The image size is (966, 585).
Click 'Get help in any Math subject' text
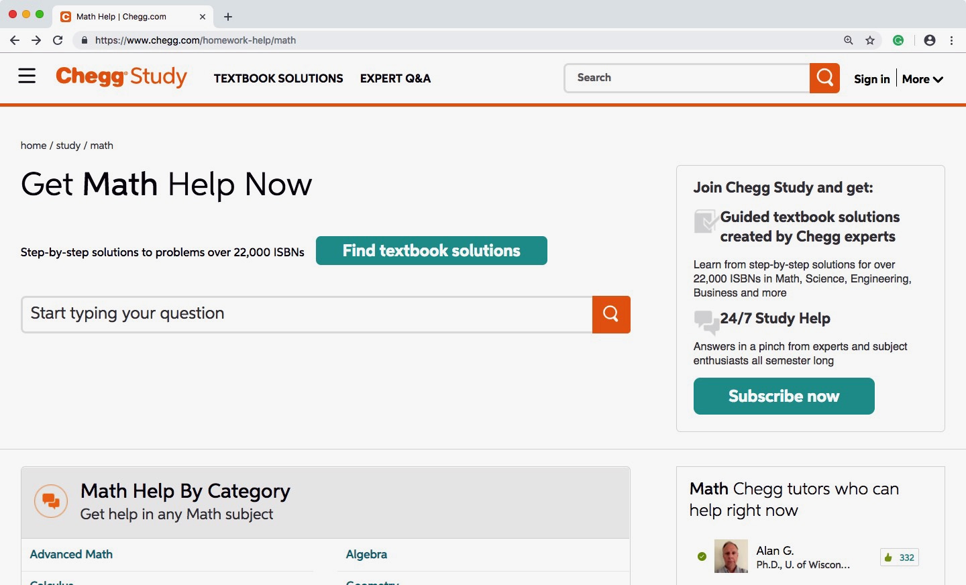[x=176, y=515]
